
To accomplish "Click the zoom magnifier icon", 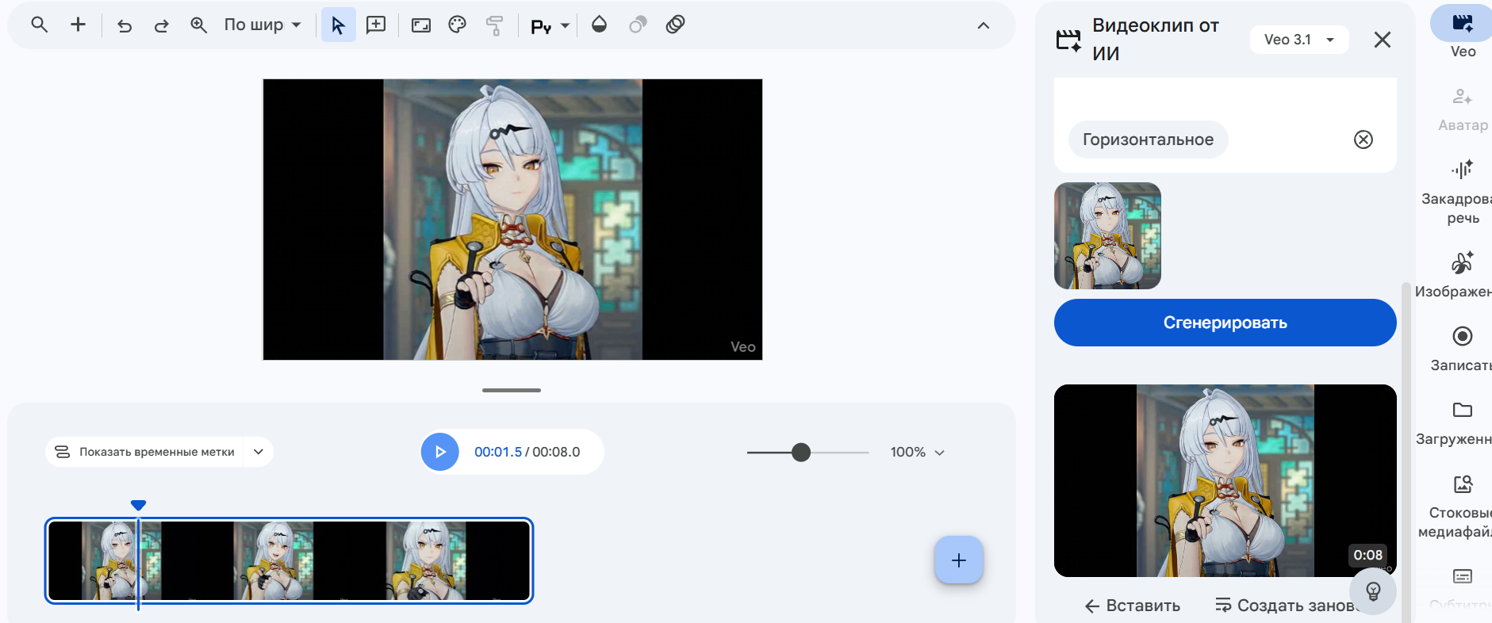I will [198, 25].
